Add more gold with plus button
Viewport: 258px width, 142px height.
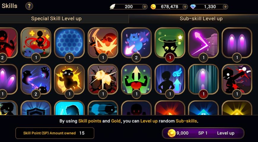(x=185, y=7)
